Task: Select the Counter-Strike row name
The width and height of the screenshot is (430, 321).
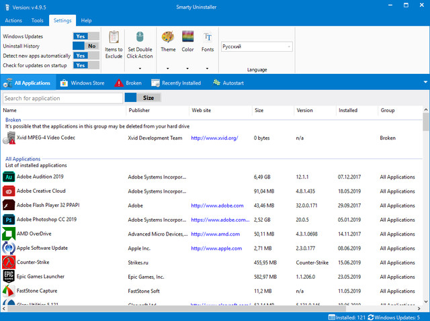Action: coord(33,262)
